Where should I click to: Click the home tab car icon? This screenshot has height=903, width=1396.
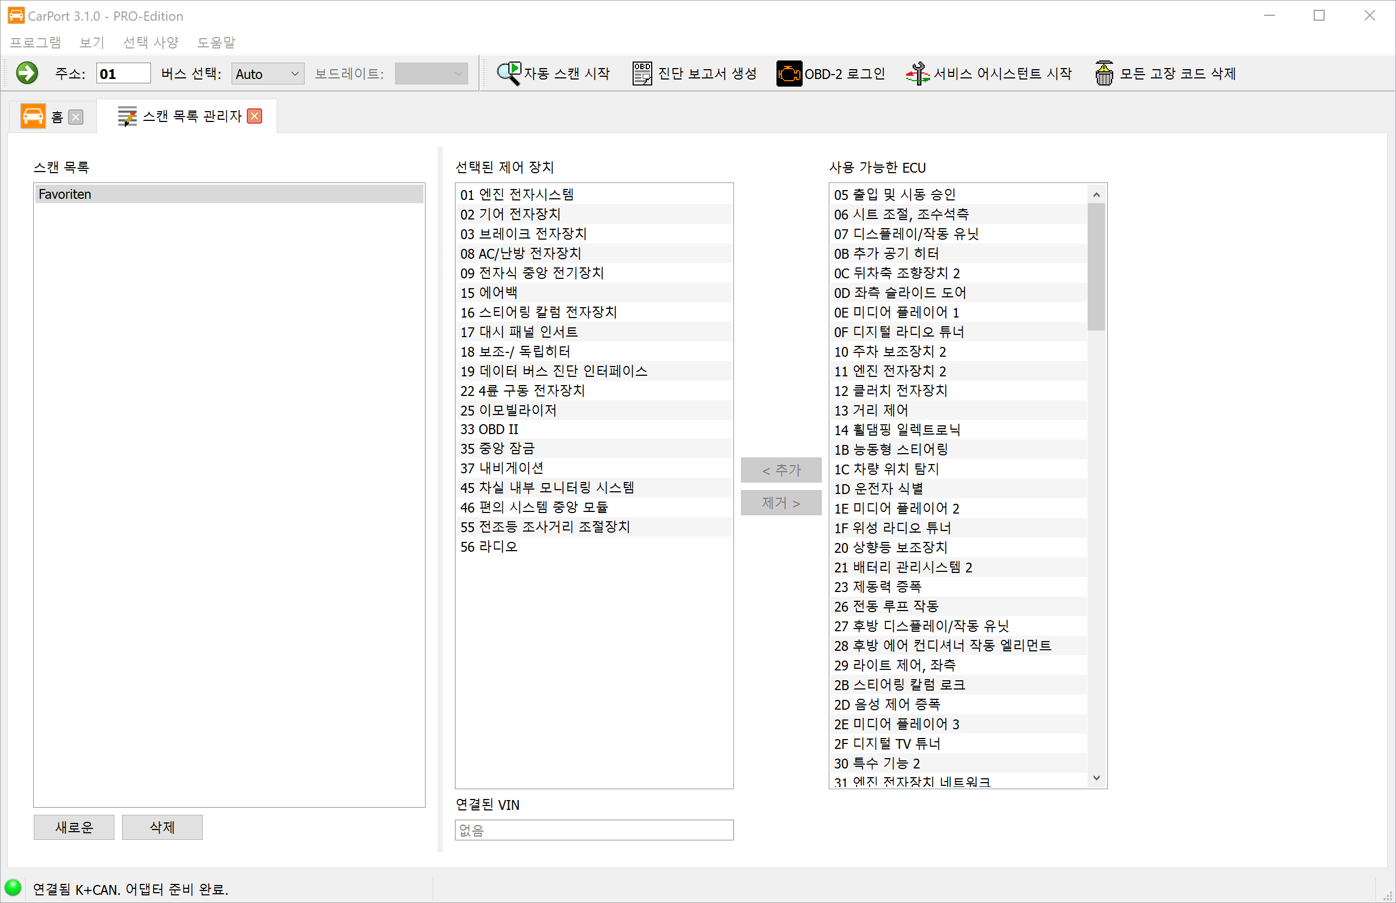pos(33,116)
